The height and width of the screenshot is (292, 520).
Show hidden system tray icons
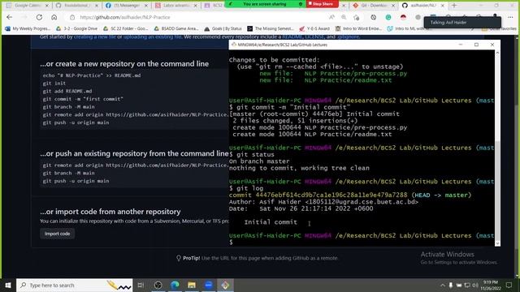point(442,285)
